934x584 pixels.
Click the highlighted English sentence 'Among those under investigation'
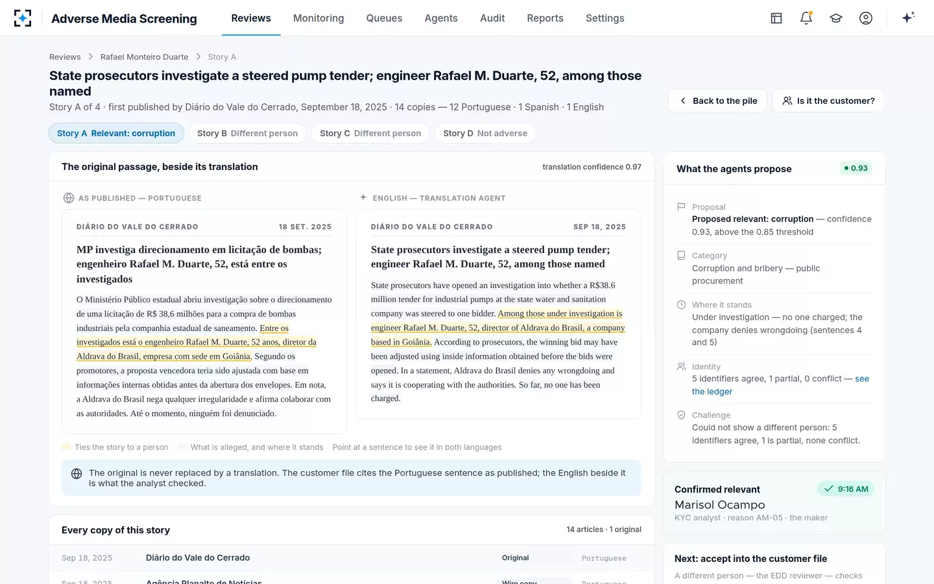pos(497,328)
